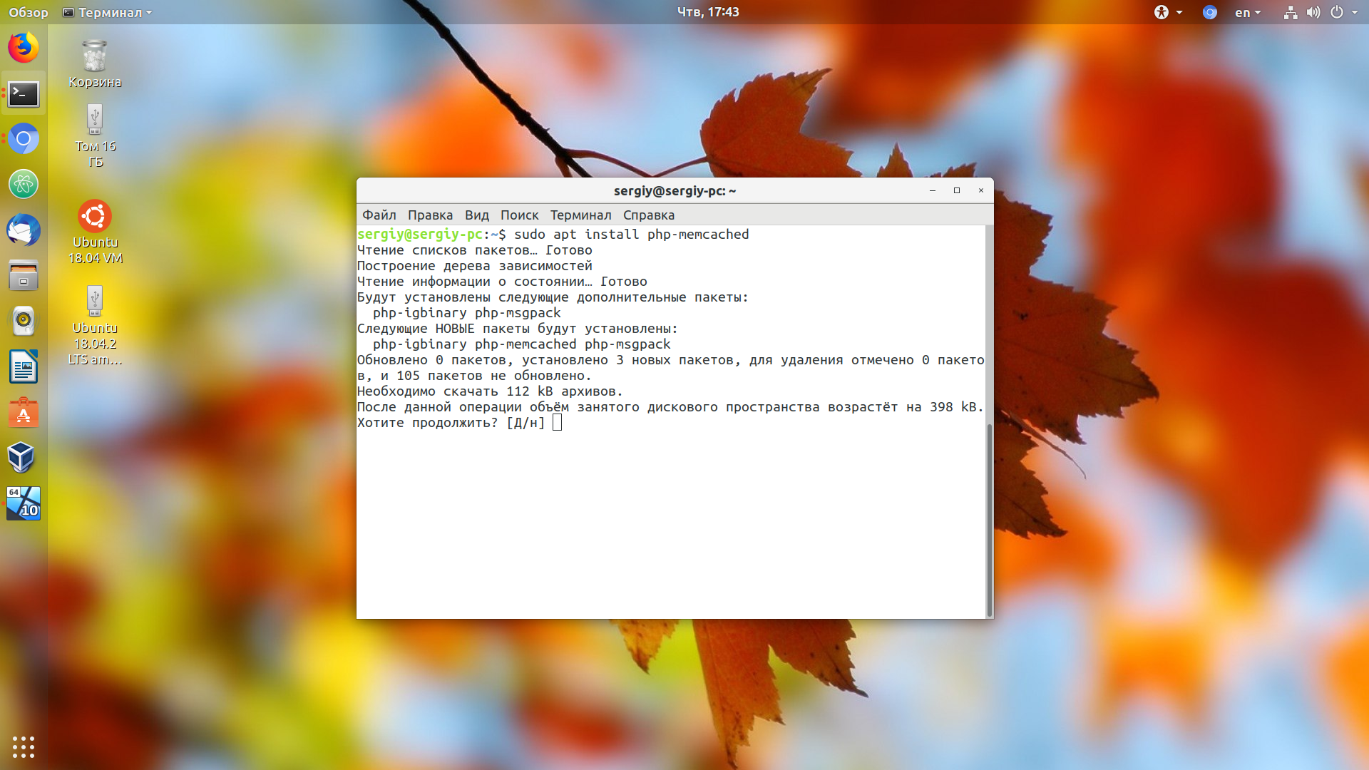Click 'Хотите продолжить?' prompt text
The image size is (1369, 770).
(x=427, y=422)
